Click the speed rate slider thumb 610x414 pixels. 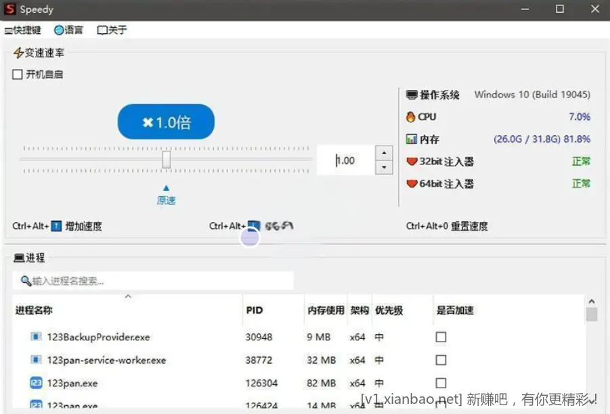point(166,160)
